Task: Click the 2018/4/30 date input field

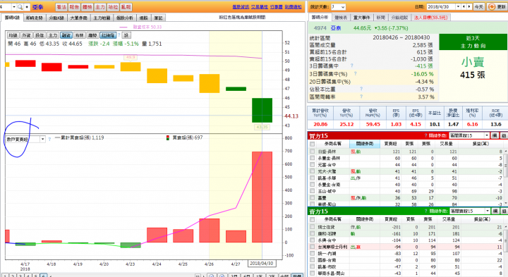Action: click(441, 7)
